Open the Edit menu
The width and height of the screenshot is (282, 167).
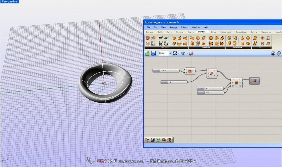(x=155, y=27)
